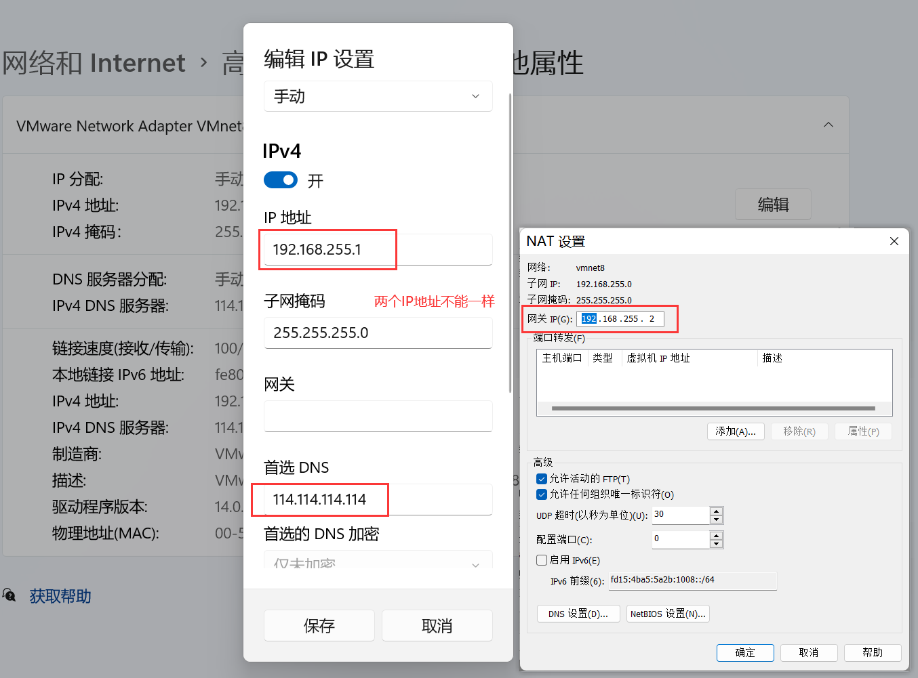Click the 物理地址(MAC) label row
Image resolution: width=918 pixels, height=678 pixels.
click(106, 534)
